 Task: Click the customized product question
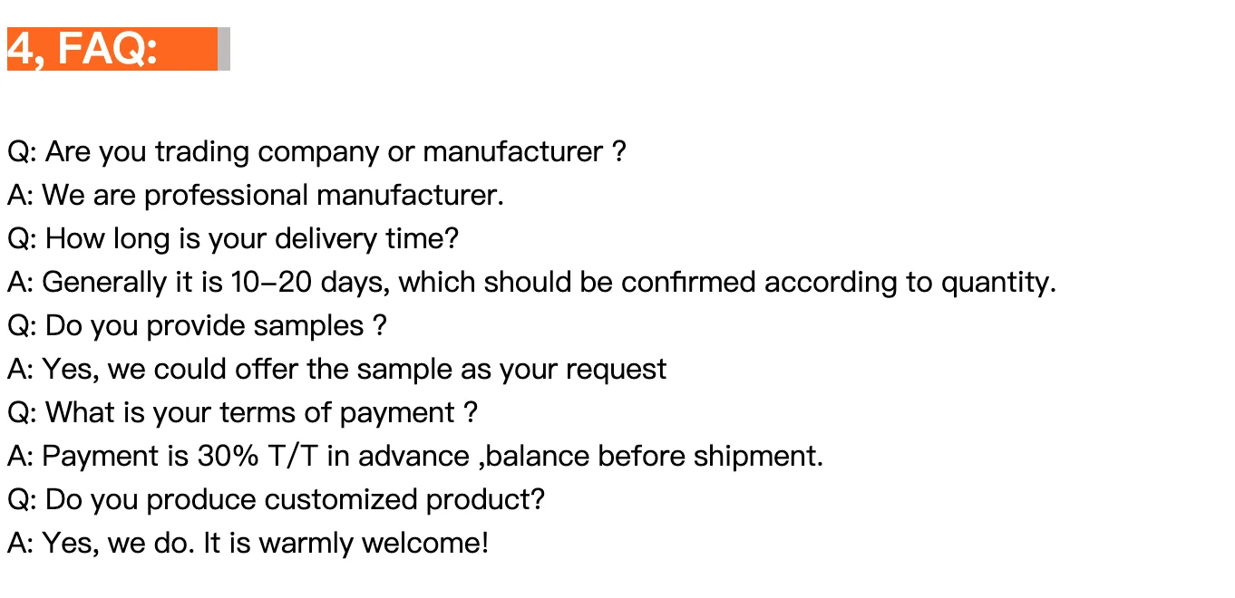click(277, 499)
